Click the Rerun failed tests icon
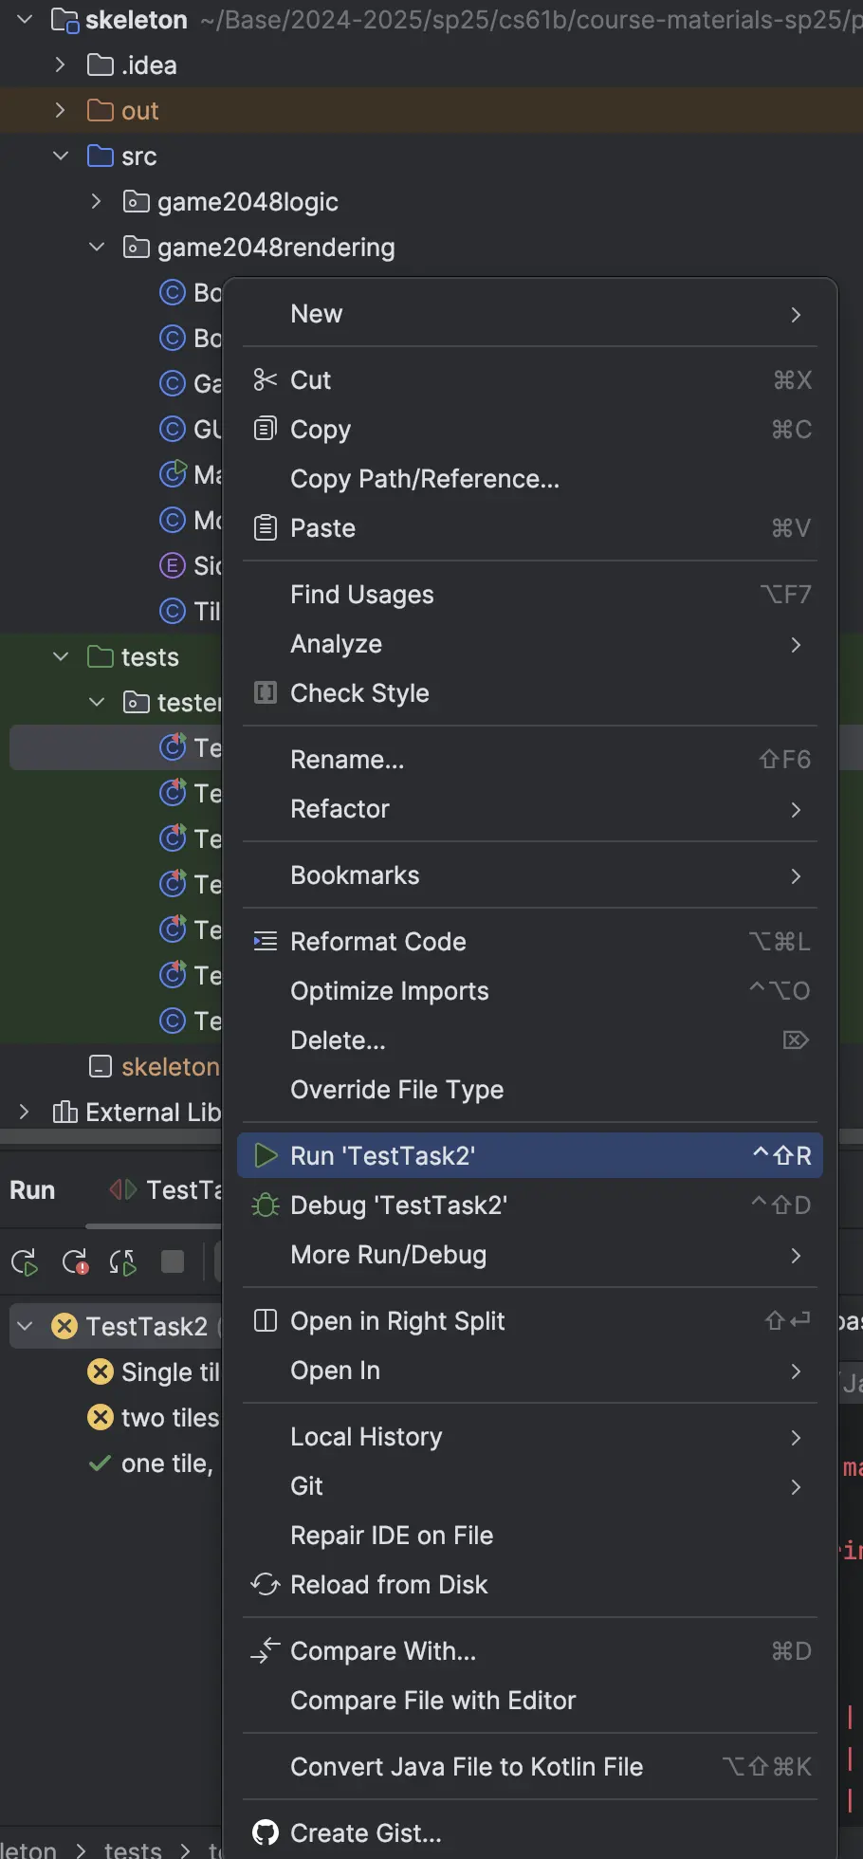Viewport: 863px width, 1859px height. [75, 1261]
